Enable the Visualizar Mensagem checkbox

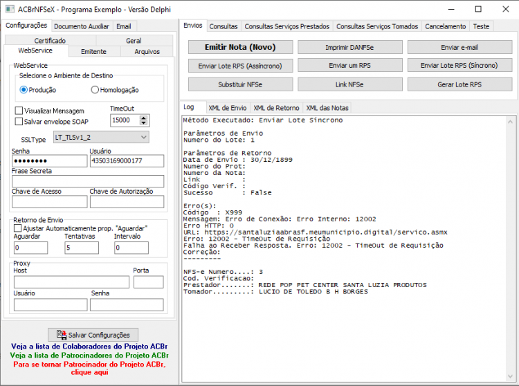[x=19, y=111]
